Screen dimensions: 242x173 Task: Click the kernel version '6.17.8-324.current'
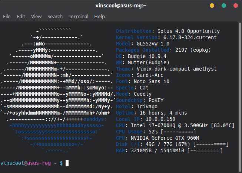click(190, 38)
